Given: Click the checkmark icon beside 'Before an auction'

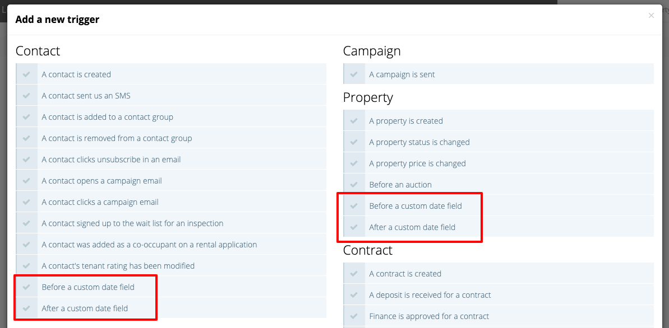Looking at the screenshot, I should [354, 184].
